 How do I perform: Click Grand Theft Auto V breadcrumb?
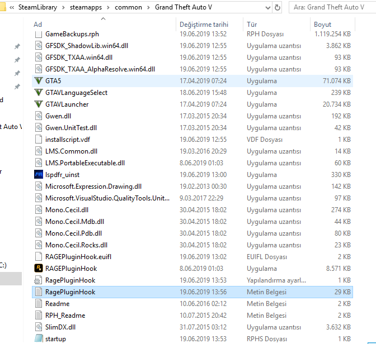pyautogui.click(x=184, y=7)
